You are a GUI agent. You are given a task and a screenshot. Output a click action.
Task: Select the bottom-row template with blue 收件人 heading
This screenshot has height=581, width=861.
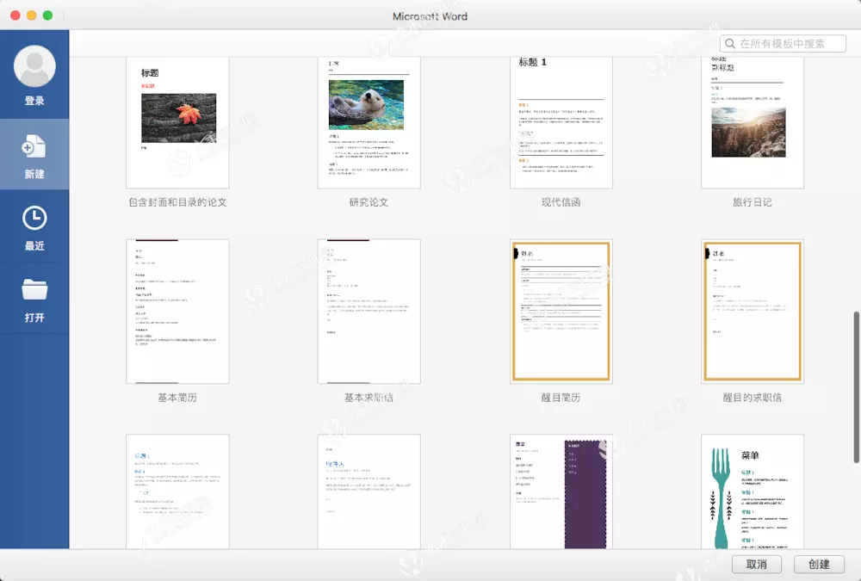[x=369, y=491]
